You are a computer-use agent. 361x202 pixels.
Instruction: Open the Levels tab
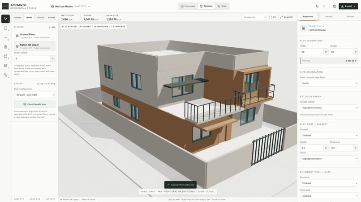click(29, 18)
